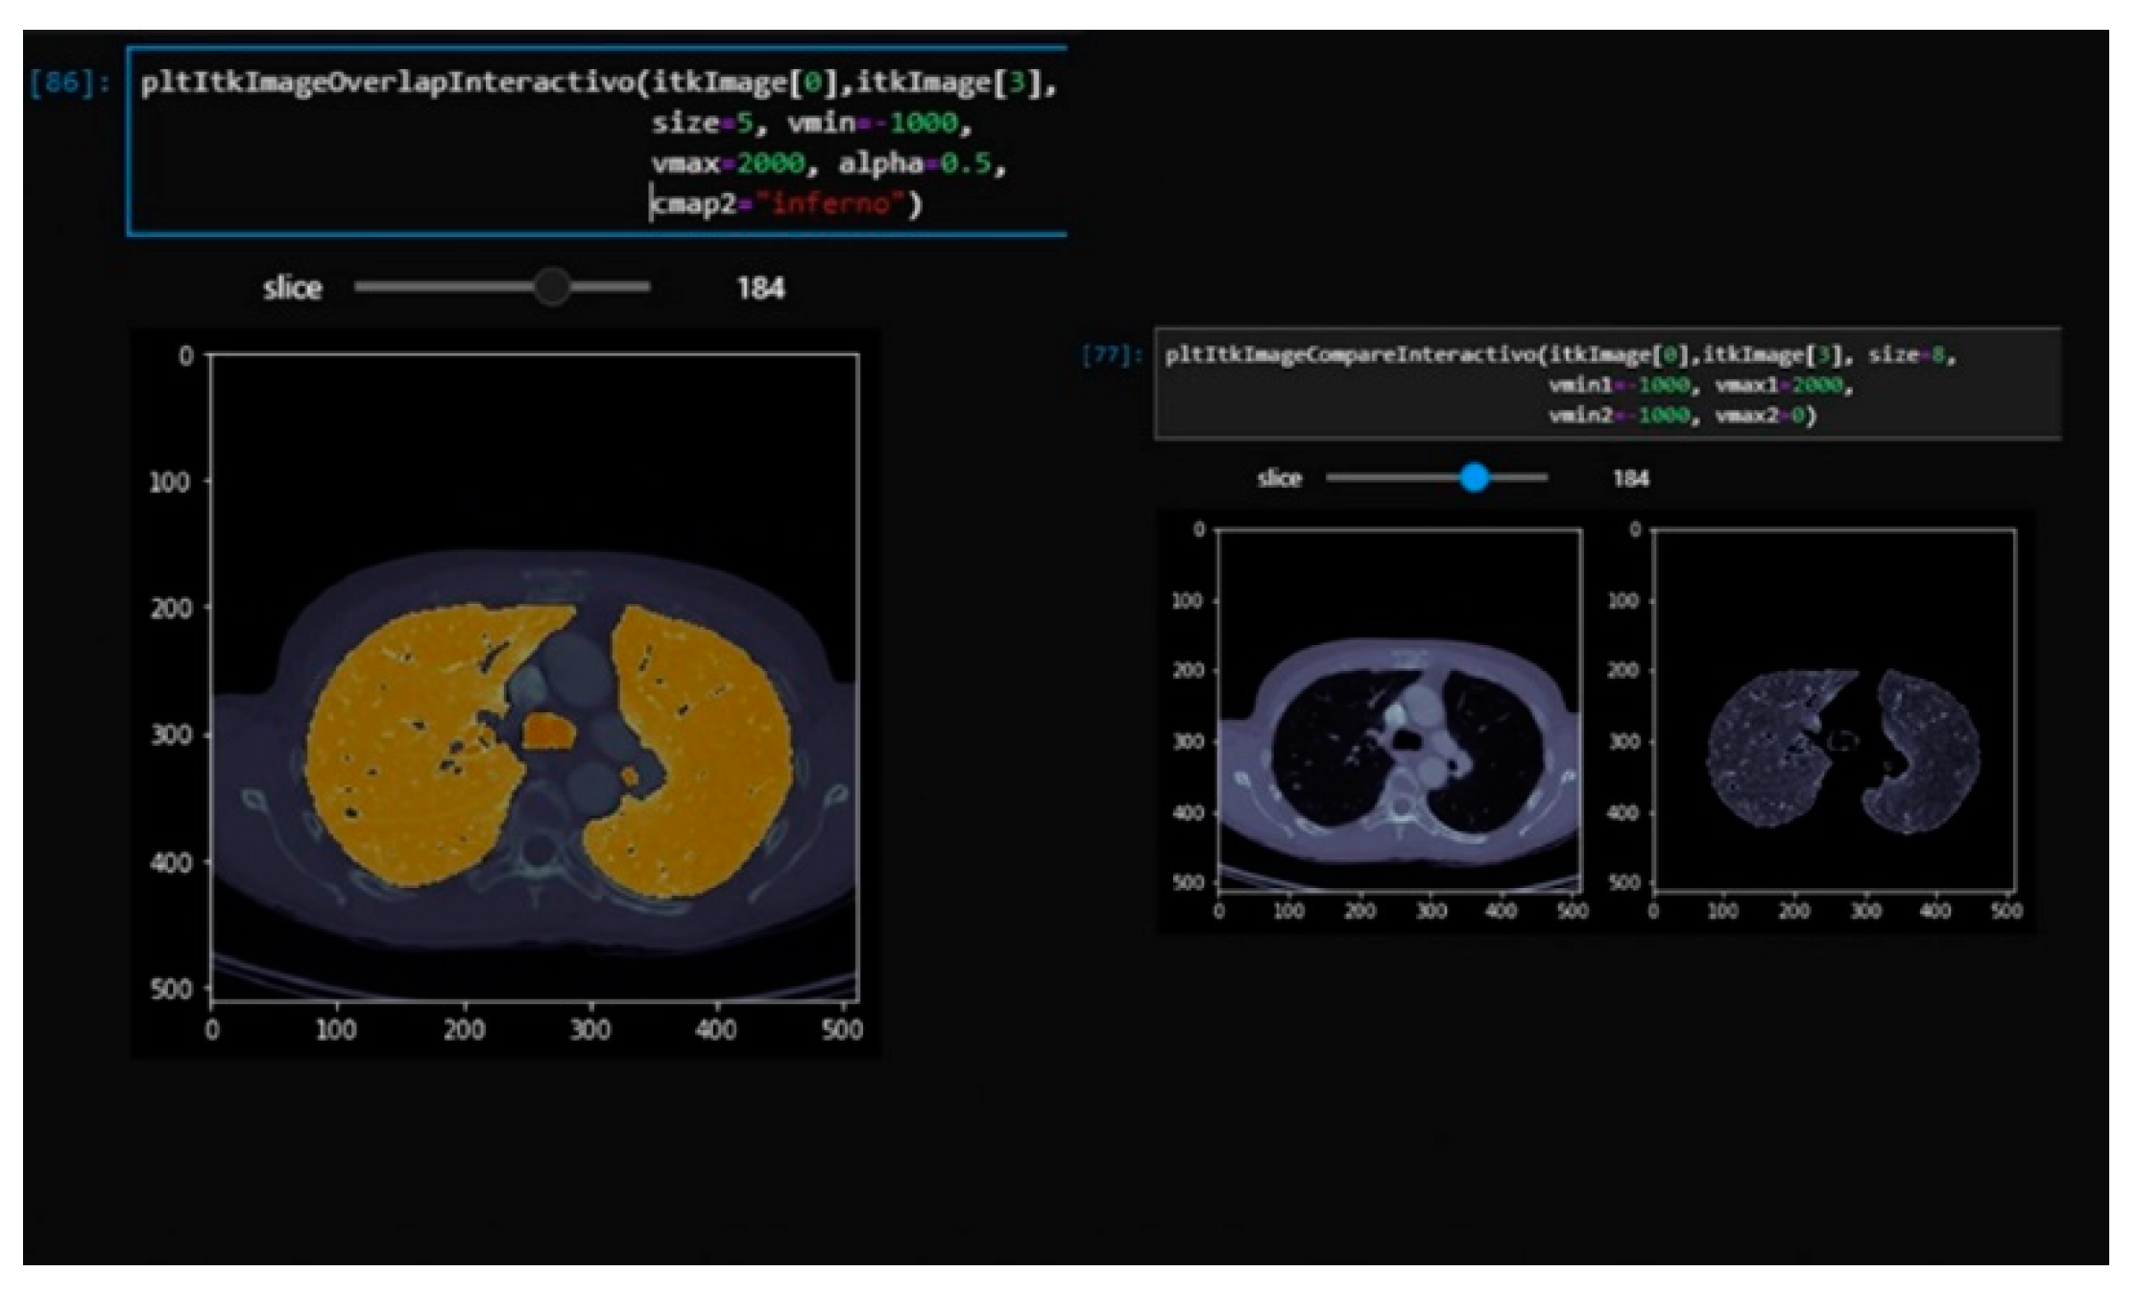Click the slice label of the compare slider
Screen dimensions: 2139x1296
(x=1279, y=478)
